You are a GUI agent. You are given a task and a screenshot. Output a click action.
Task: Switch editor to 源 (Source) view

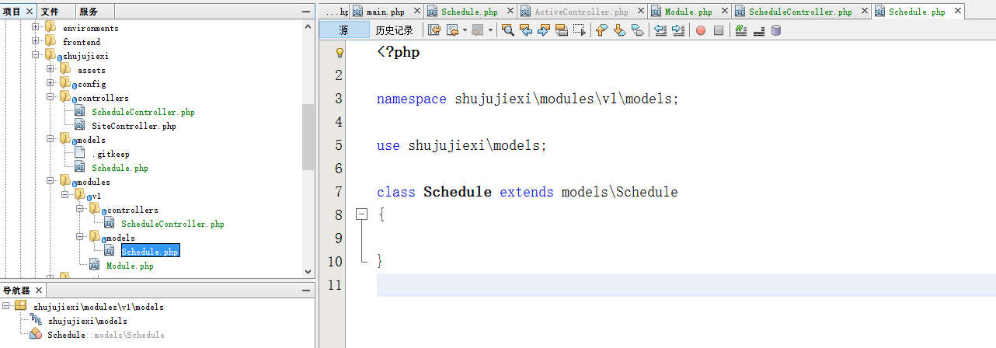tap(343, 30)
